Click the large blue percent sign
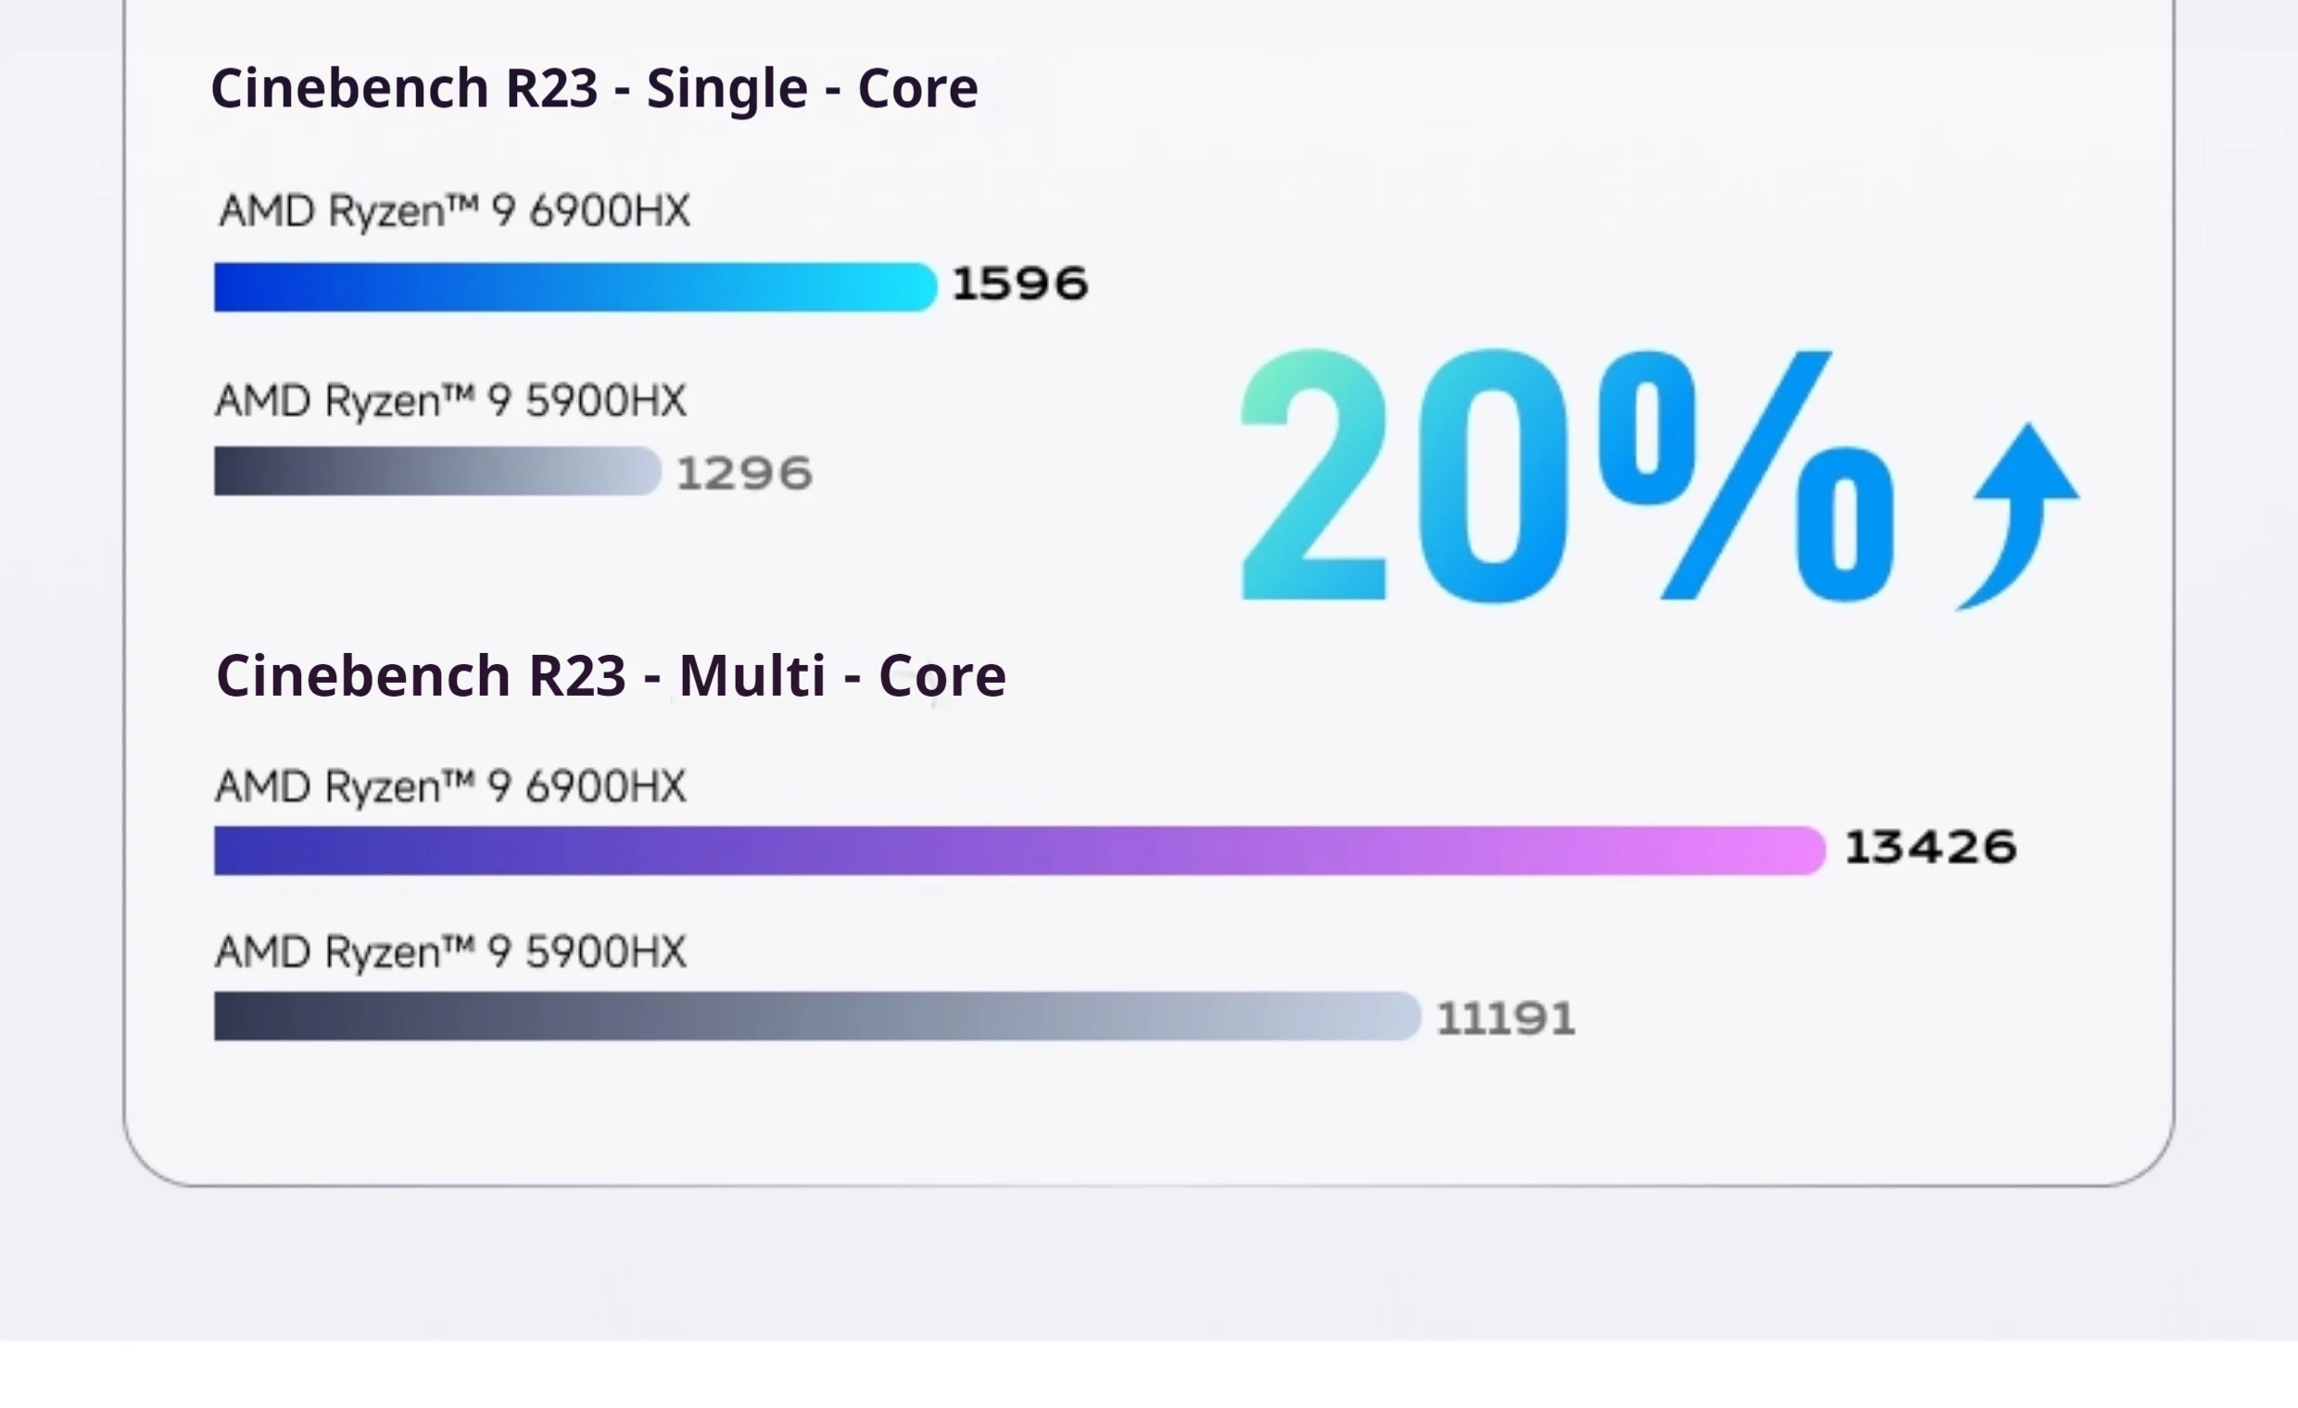Viewport: 2298px width, 1408px height. [x=1744, y=475]
